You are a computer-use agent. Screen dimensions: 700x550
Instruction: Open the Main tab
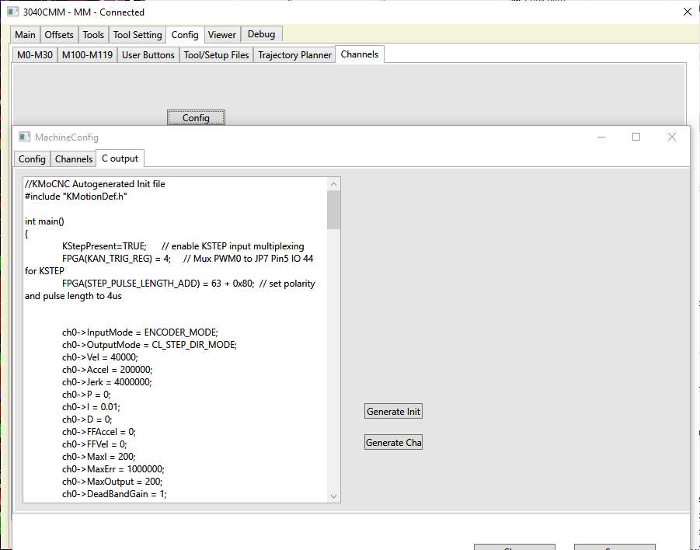pyautogui.click(x=25, y=35)
